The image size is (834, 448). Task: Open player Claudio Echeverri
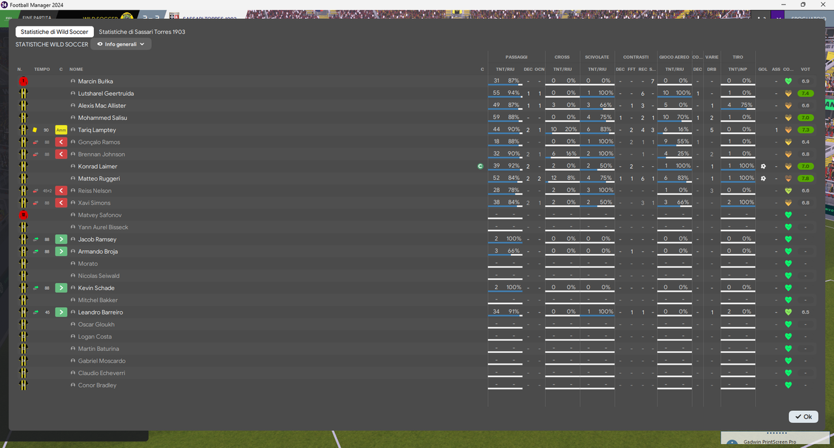coord(102,373)
